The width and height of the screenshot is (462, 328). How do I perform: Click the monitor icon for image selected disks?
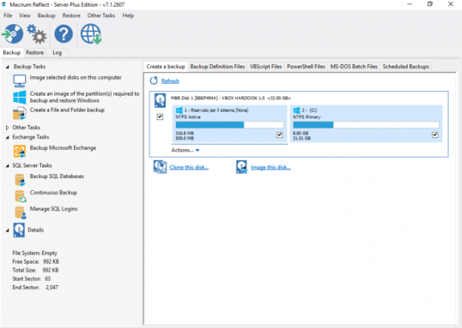pyautogui.click(x=20, y=81)
